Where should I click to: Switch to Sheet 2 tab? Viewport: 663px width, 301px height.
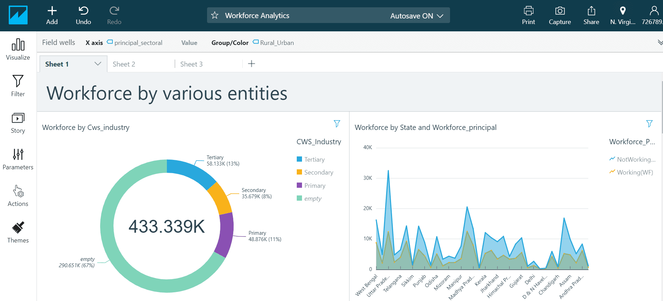[124, 64]
